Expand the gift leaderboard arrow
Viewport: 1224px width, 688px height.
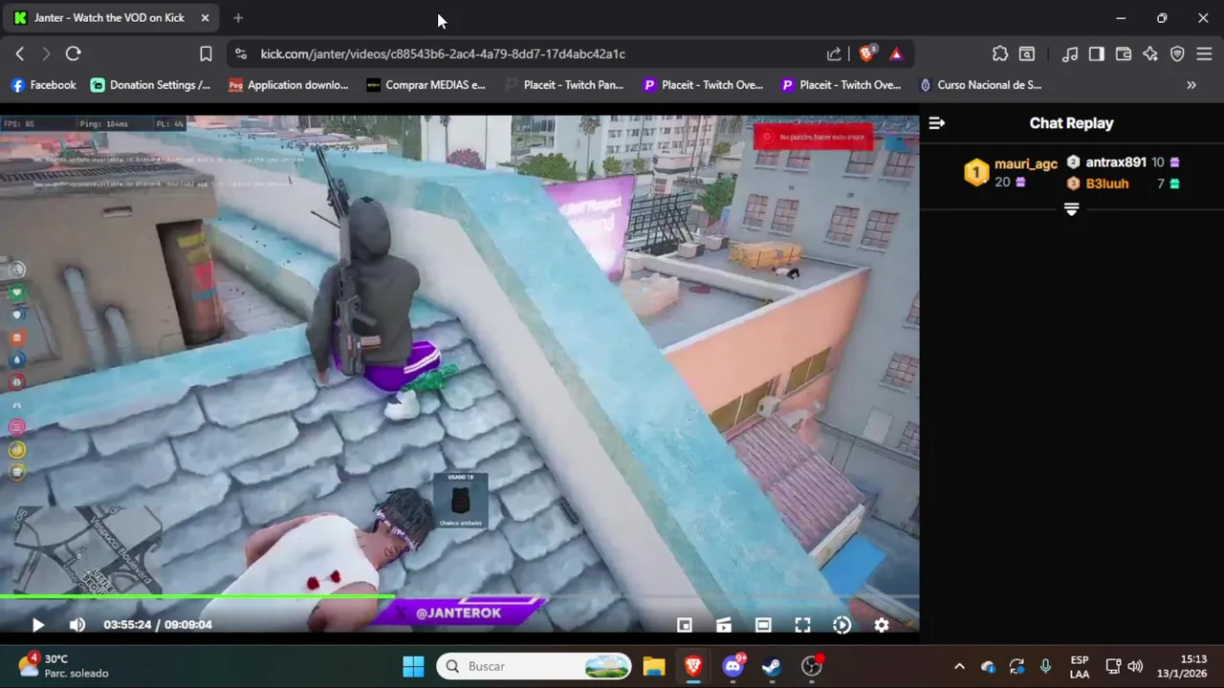[1071, 209]
